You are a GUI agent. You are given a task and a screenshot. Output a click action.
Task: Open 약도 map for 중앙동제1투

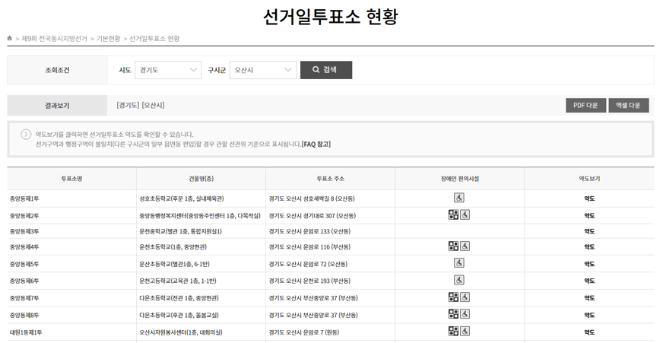(x=589, y=198)
